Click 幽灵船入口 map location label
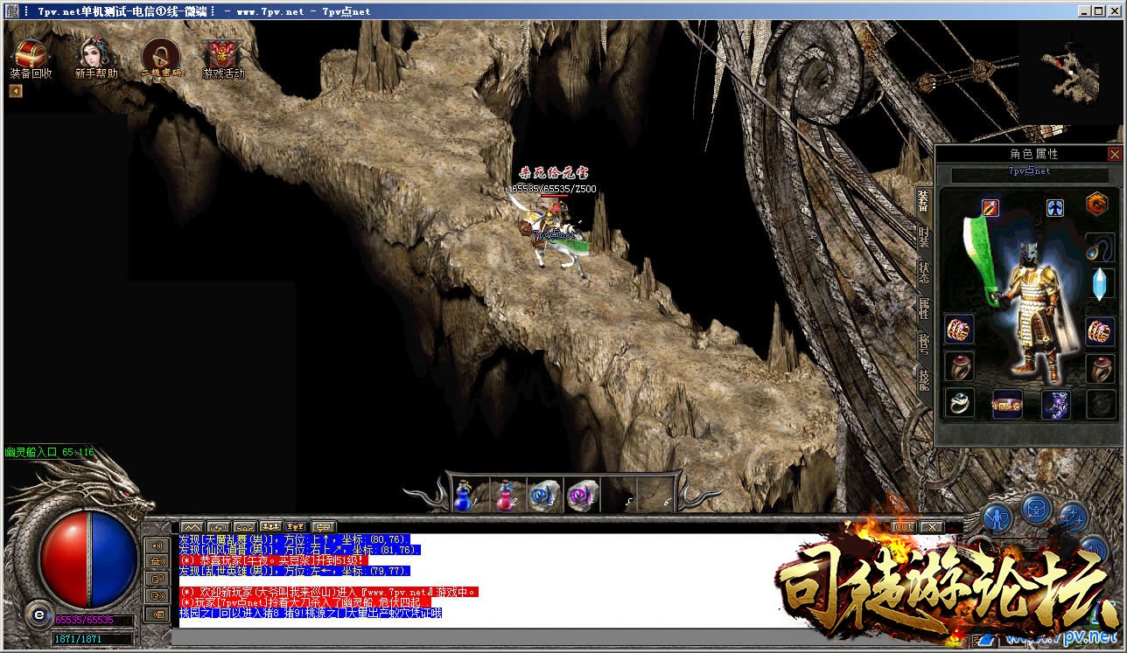Image resolution: width=1127 pixels, height=653 pixels. click(x=49, y=452)
